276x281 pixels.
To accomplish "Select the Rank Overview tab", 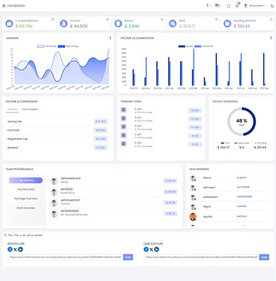I will tap(26, 208).
